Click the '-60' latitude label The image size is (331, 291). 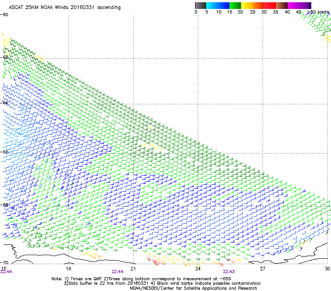tap(4, 15)
